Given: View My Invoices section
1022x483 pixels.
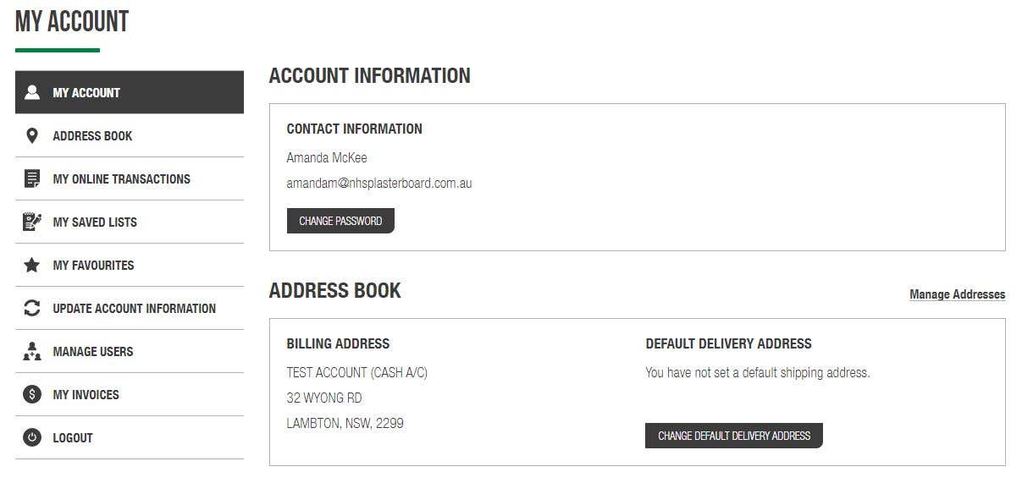Looking at the screenshot, I should pyautogui.click(x=130, y=394).
